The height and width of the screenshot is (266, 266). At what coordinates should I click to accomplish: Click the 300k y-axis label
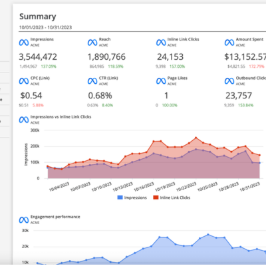tap(35, 130)
